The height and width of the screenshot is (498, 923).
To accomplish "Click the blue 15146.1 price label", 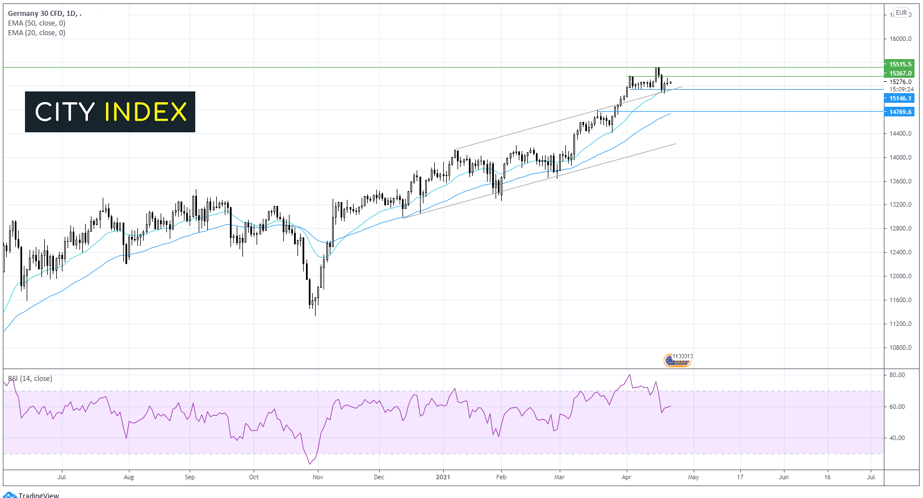I will click(900, 98).
